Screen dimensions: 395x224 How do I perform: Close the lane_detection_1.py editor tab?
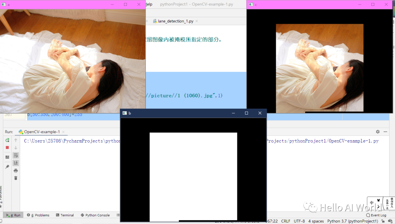tap(196, 21)
